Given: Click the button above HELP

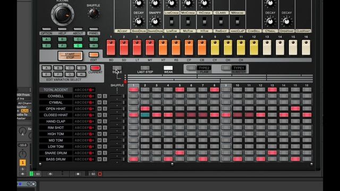Looking at the screenshot, I should (x=62, y=29).
